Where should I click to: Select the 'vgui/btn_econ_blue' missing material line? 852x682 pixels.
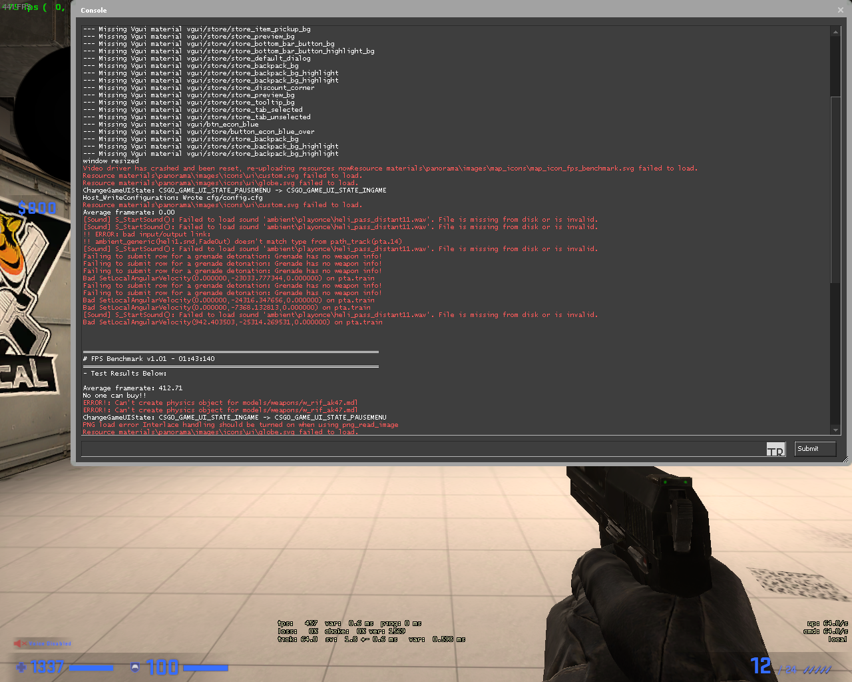[x=170, y=125]
